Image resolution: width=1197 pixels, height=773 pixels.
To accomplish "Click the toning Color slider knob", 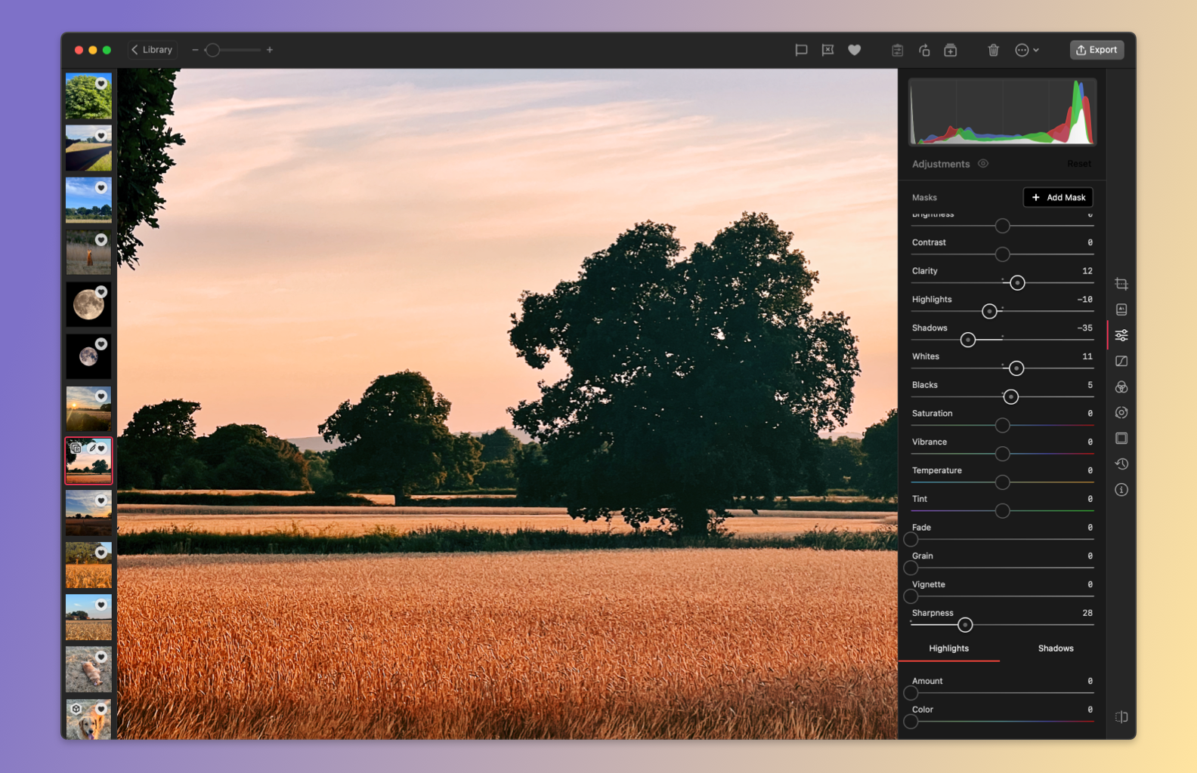I will [911, 722].
